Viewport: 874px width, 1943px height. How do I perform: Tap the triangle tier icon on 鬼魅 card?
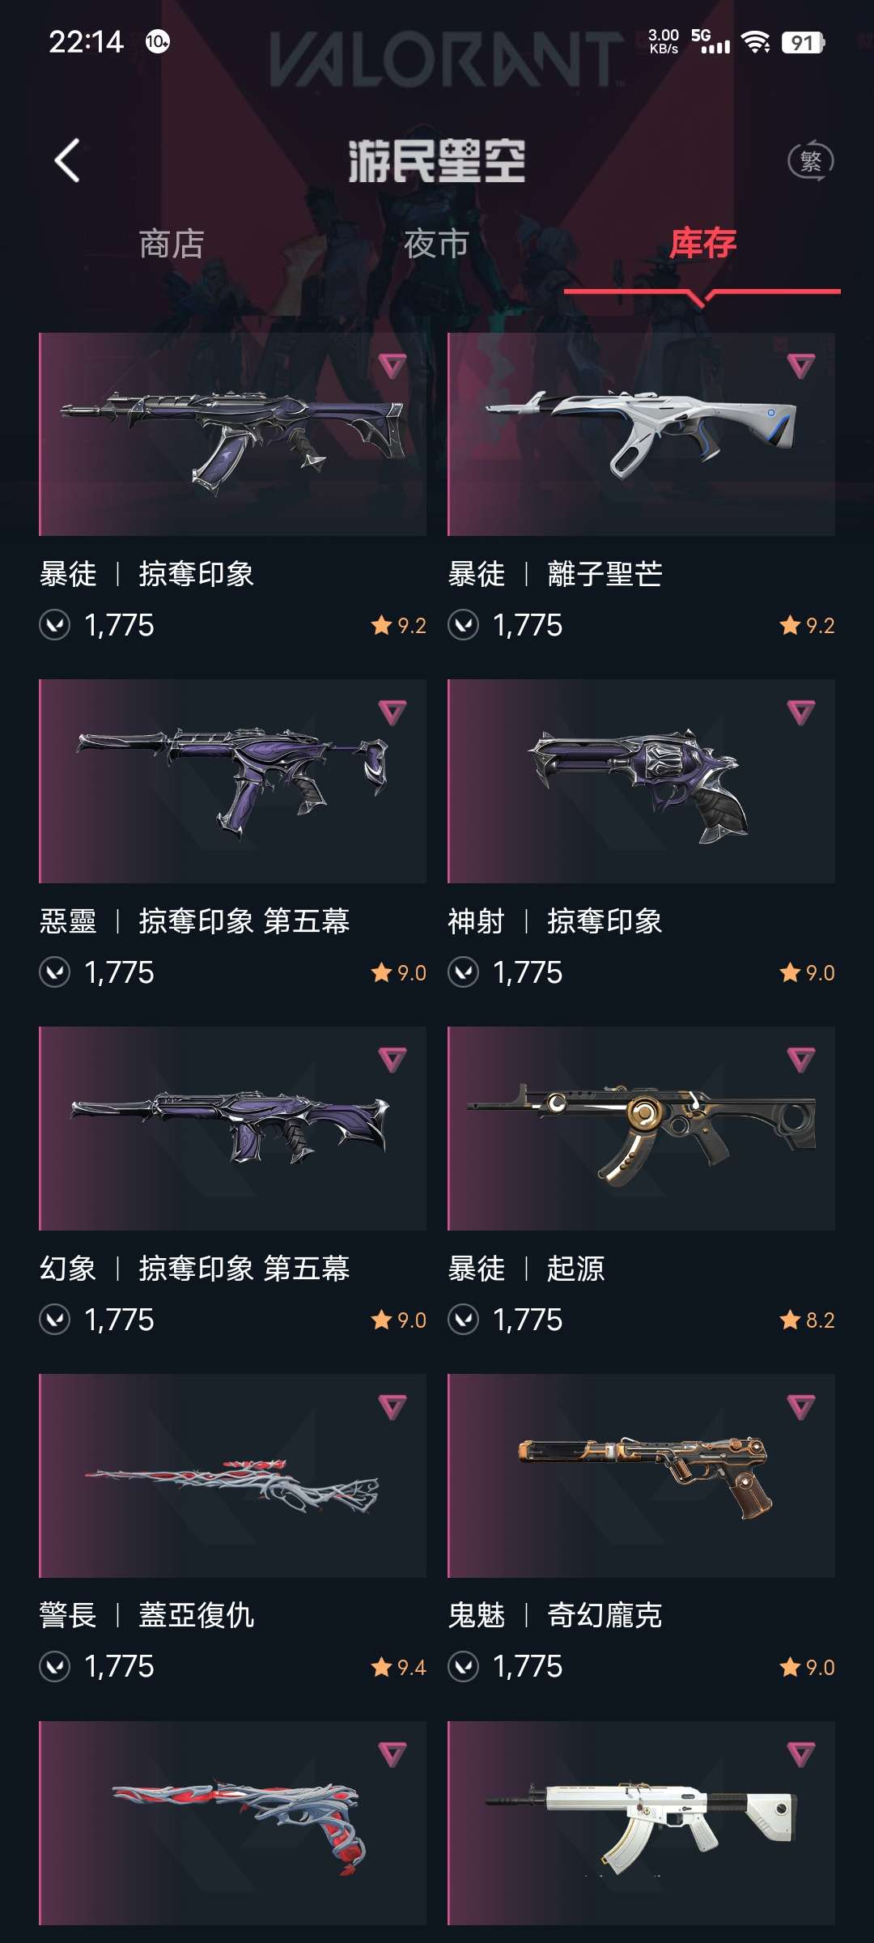[801, 1407]
